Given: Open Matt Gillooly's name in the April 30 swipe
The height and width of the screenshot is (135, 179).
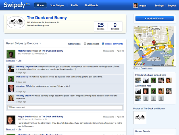Looking at the screenshot, I should [24, 51].
